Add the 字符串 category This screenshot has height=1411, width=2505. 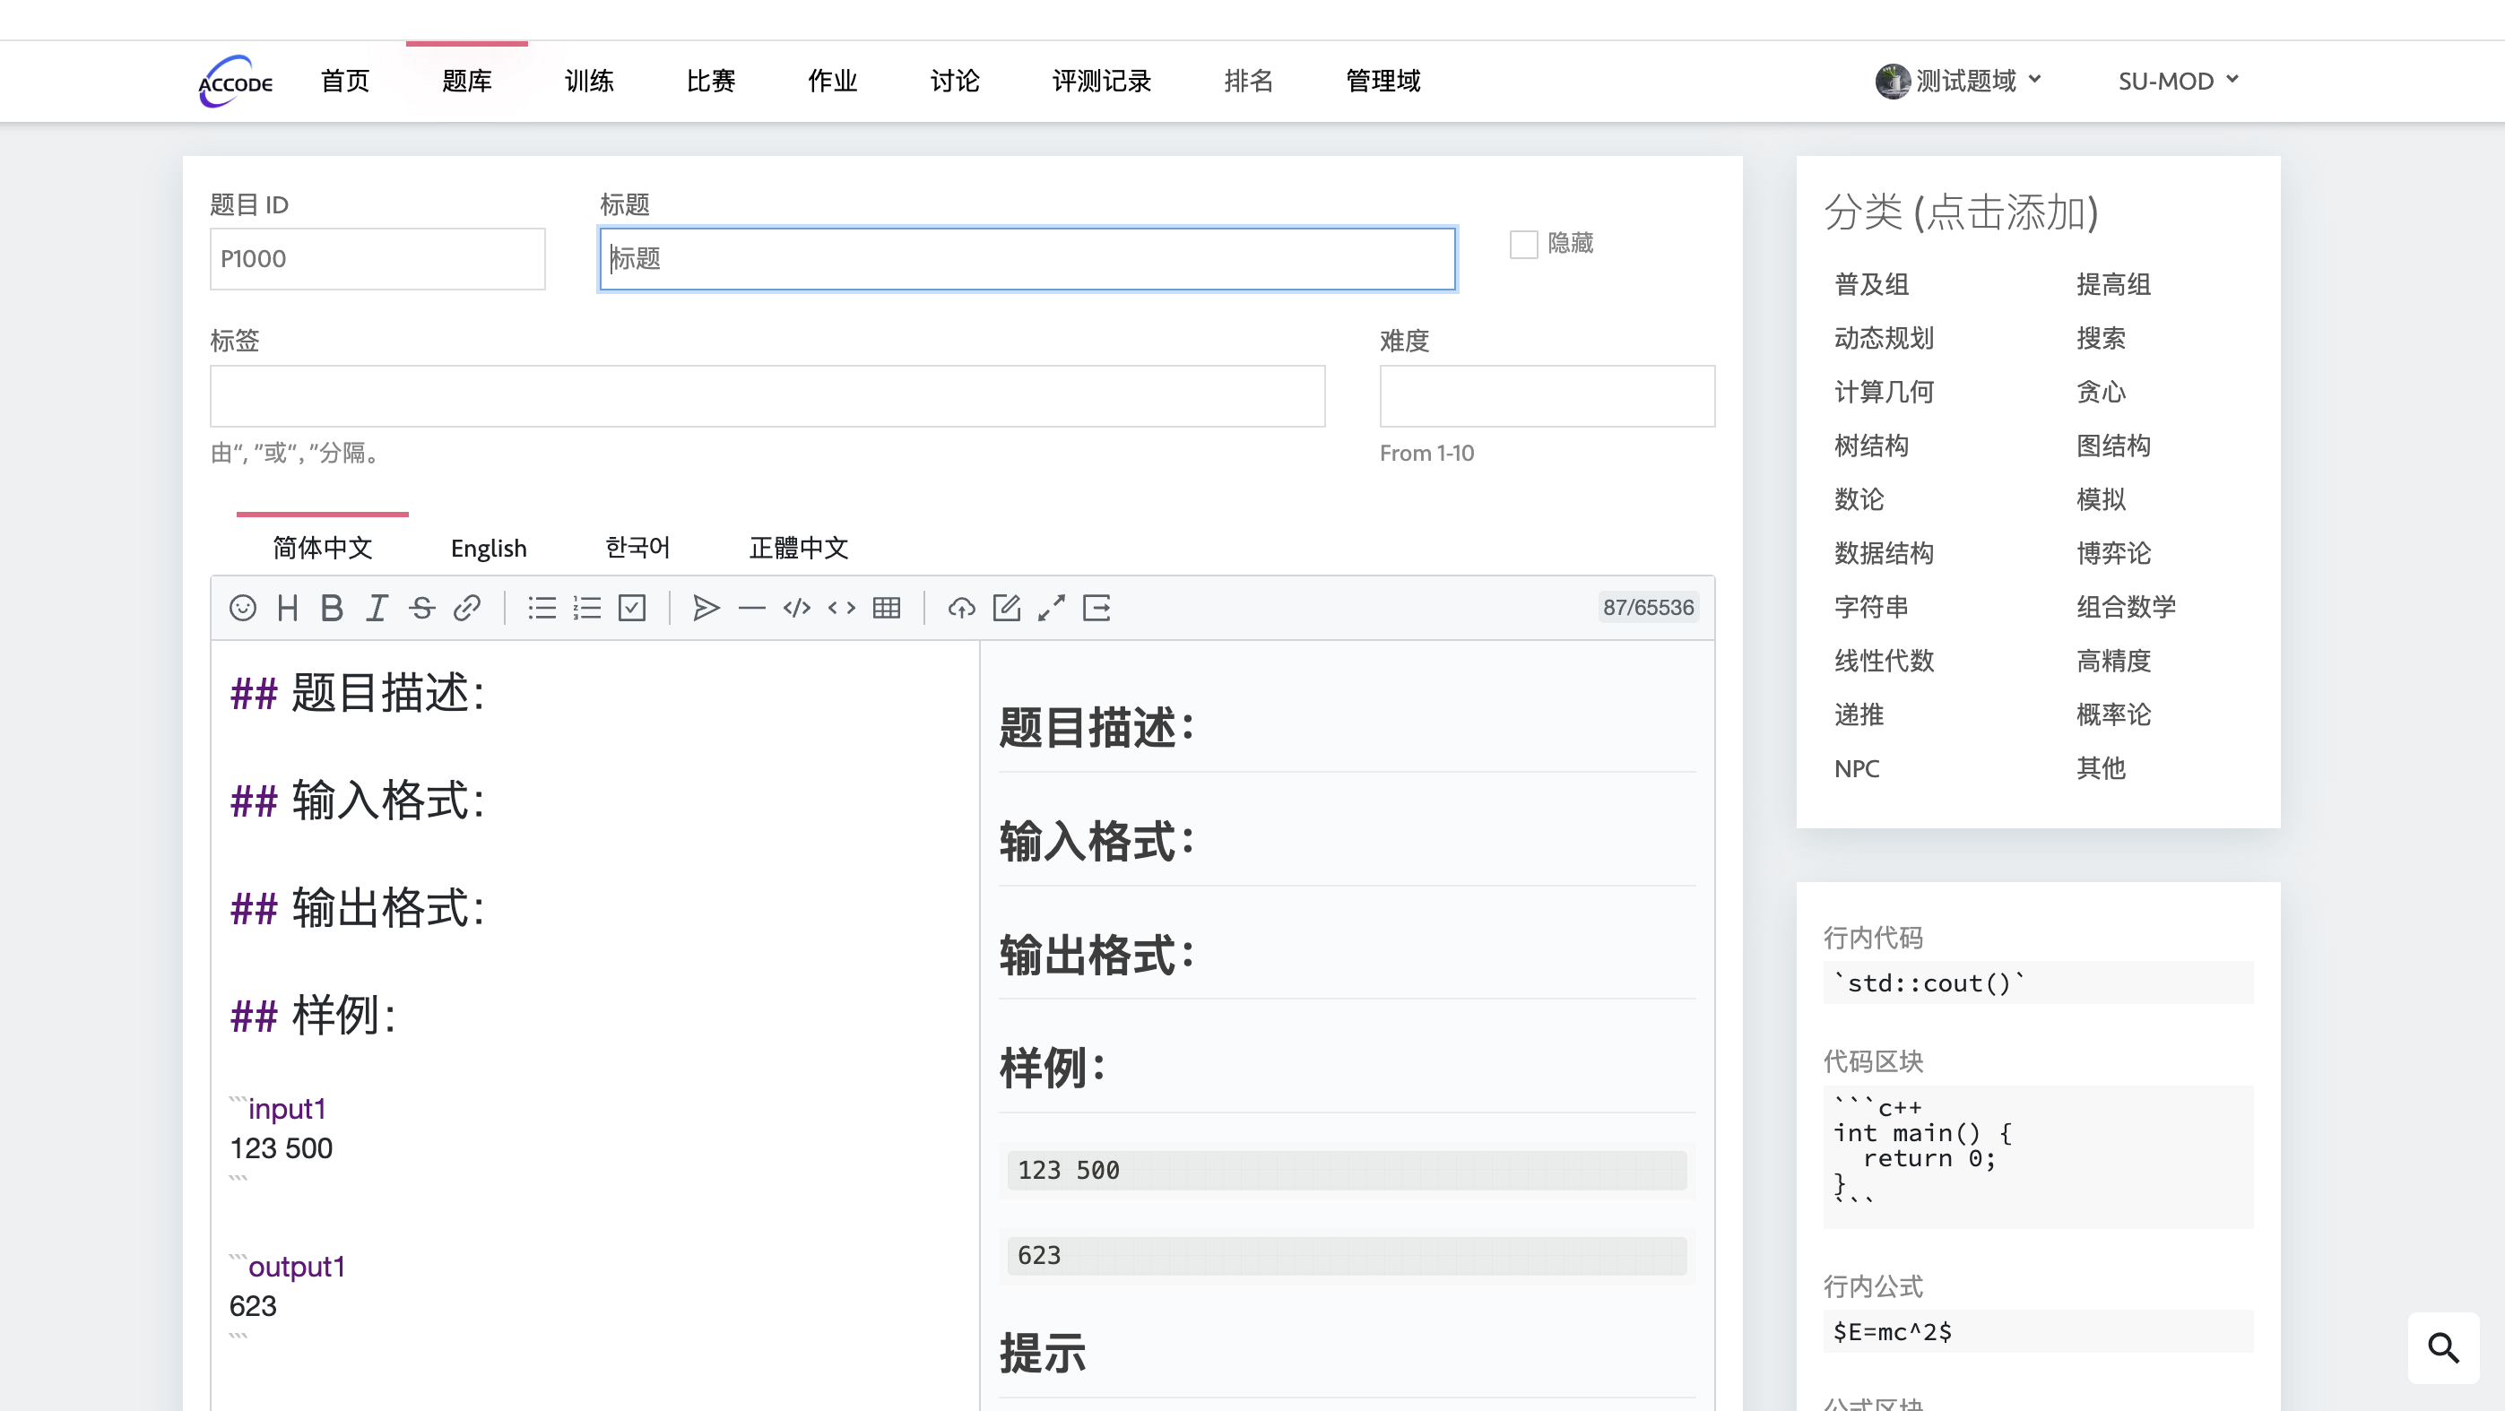1871,607
